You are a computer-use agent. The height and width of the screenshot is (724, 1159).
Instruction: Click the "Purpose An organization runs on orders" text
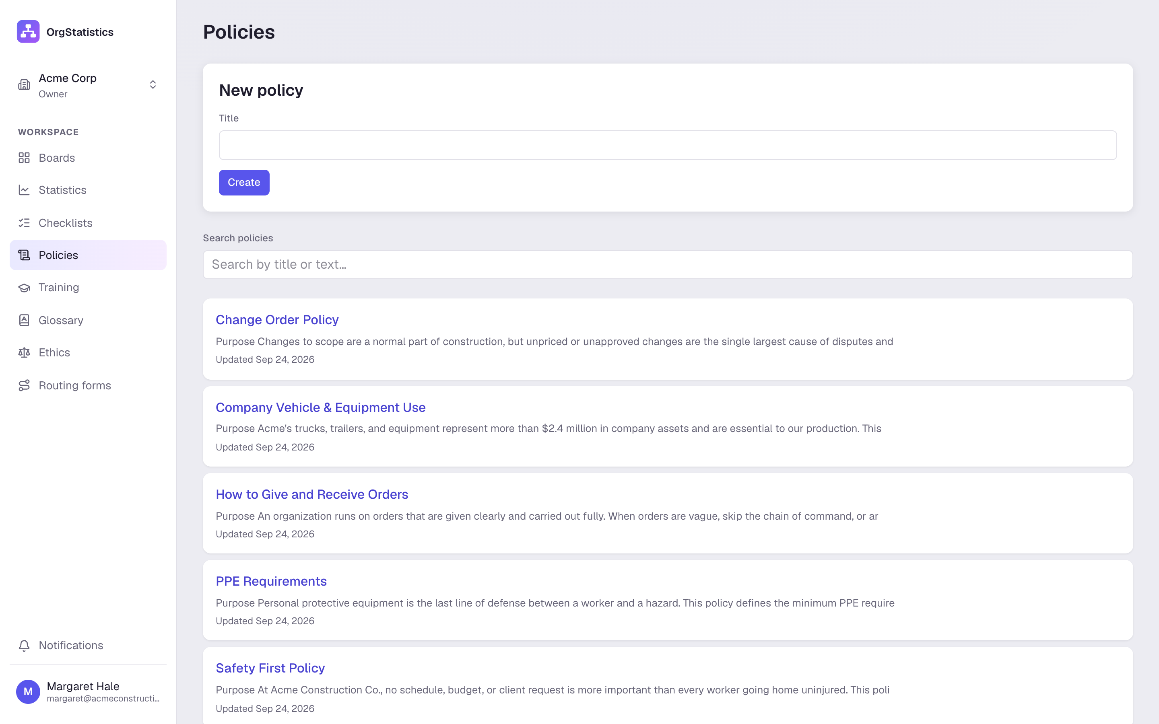pyautogui.click(x=547, y=516)
